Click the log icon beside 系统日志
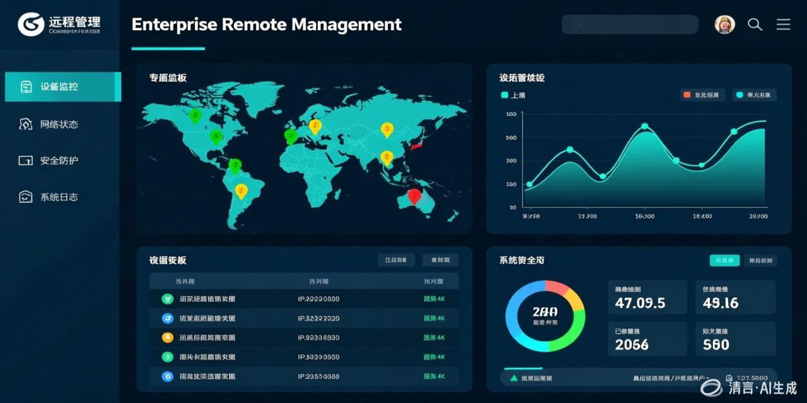Viewport: 807px width, 403px height. point(26,197)
